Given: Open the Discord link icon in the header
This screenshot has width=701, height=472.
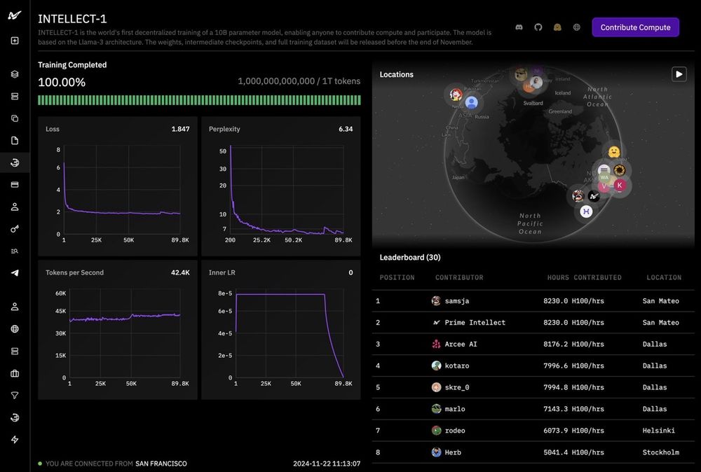Looking at the screenshot, I should [519, 27].
